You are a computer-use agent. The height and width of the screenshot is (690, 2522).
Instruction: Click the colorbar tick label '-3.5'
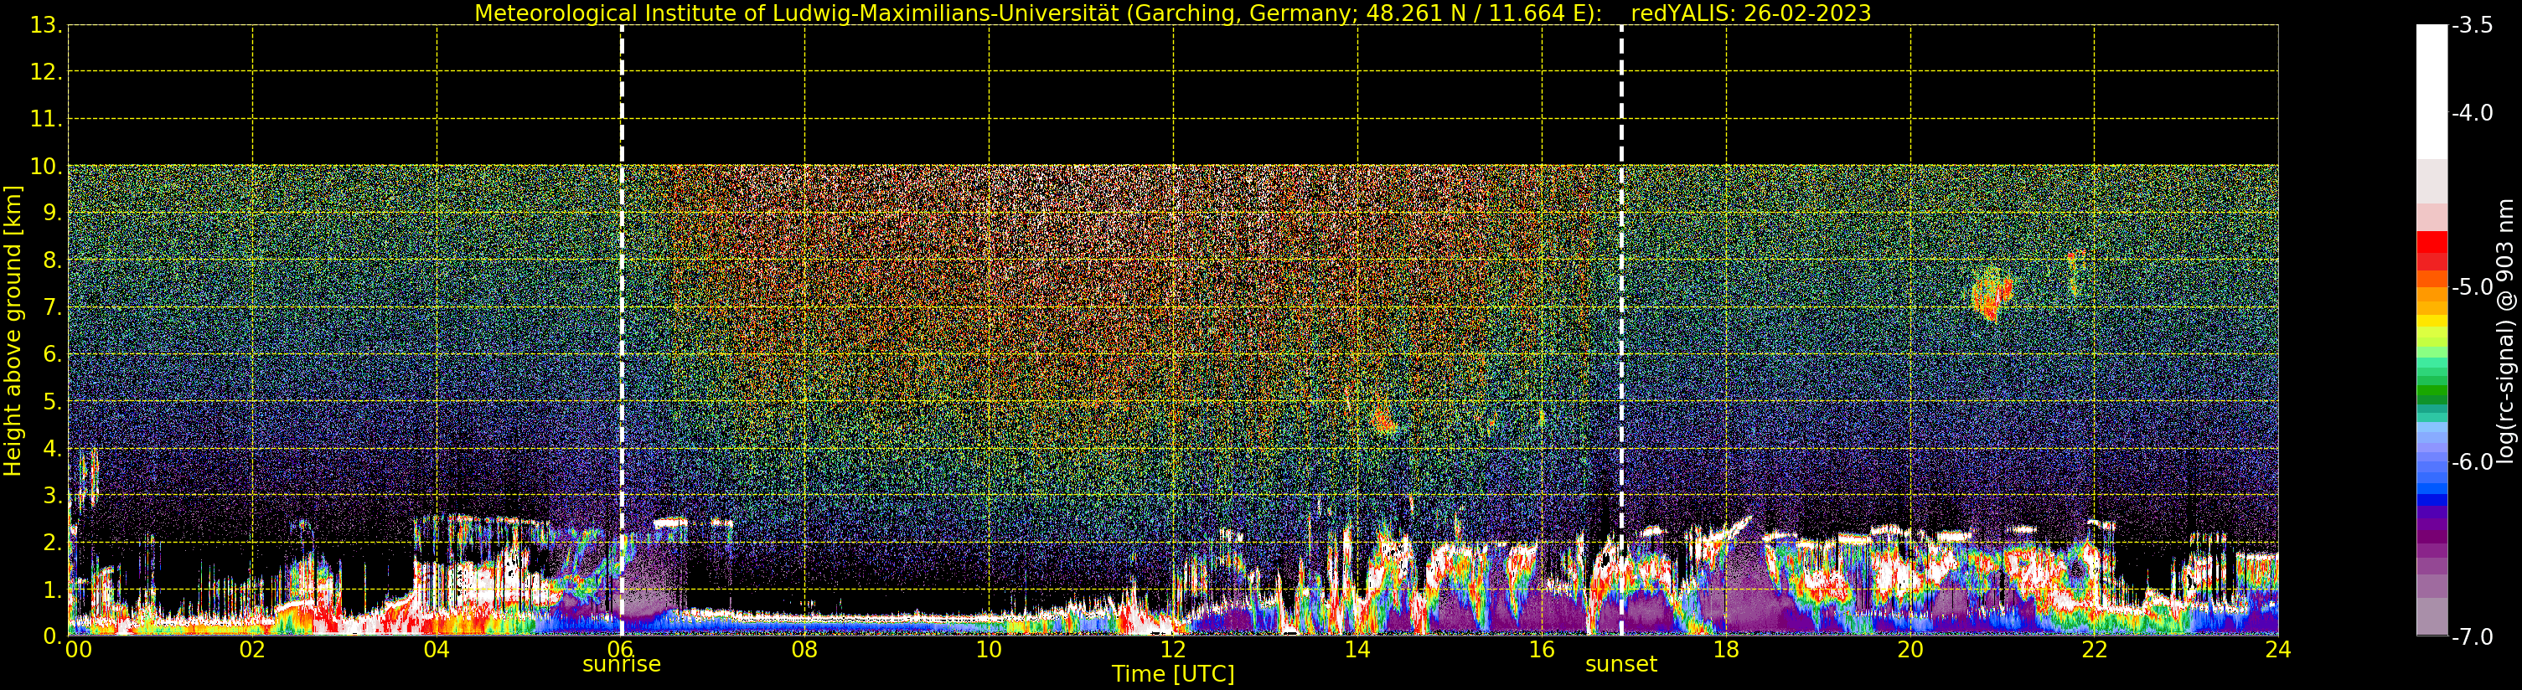[2472, 27]
